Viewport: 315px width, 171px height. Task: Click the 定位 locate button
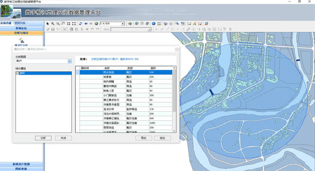[162, 138]
